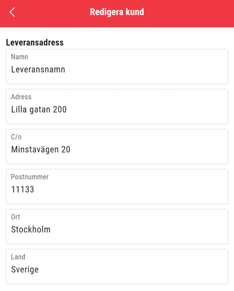This screenshot has width=234, height=291.
Task: Click the Sverige country value
Action: coord(25,270)
